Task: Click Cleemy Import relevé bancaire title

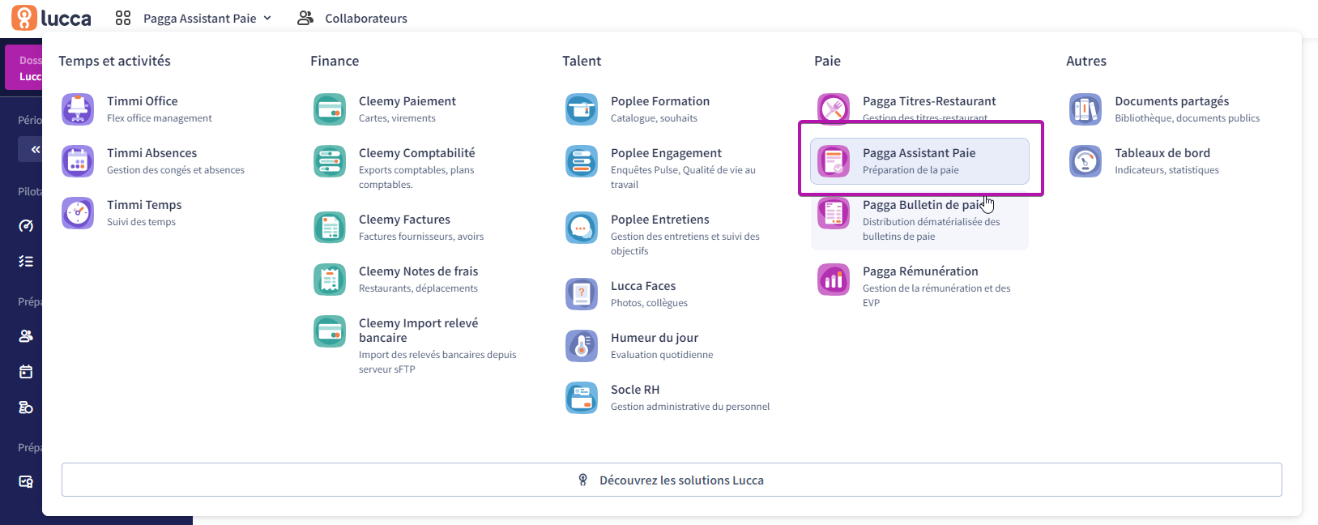Action: click(419, 331)
